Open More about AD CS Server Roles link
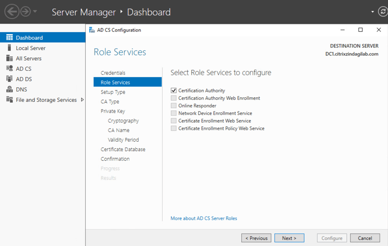 pyautogui.click(x=204, y=218)
